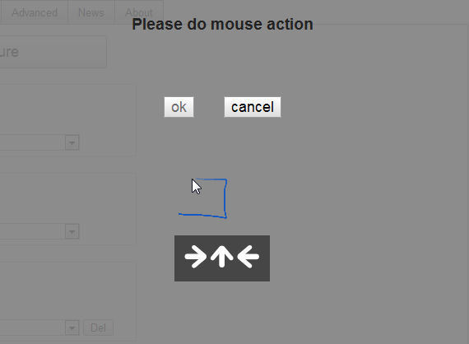Image resolution: width=469 pixels, height=344 pixels.
Task: Click the right arrow gesture icon
Action: point(196,257)
